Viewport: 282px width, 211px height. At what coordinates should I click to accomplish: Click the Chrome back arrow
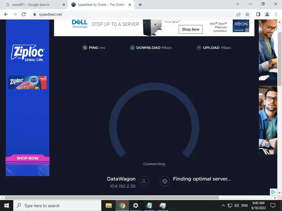click(6, 14)
